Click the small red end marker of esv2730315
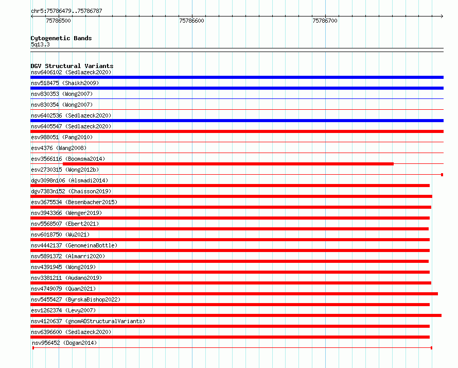Screen dimensions: 458x368 [442, 175]
